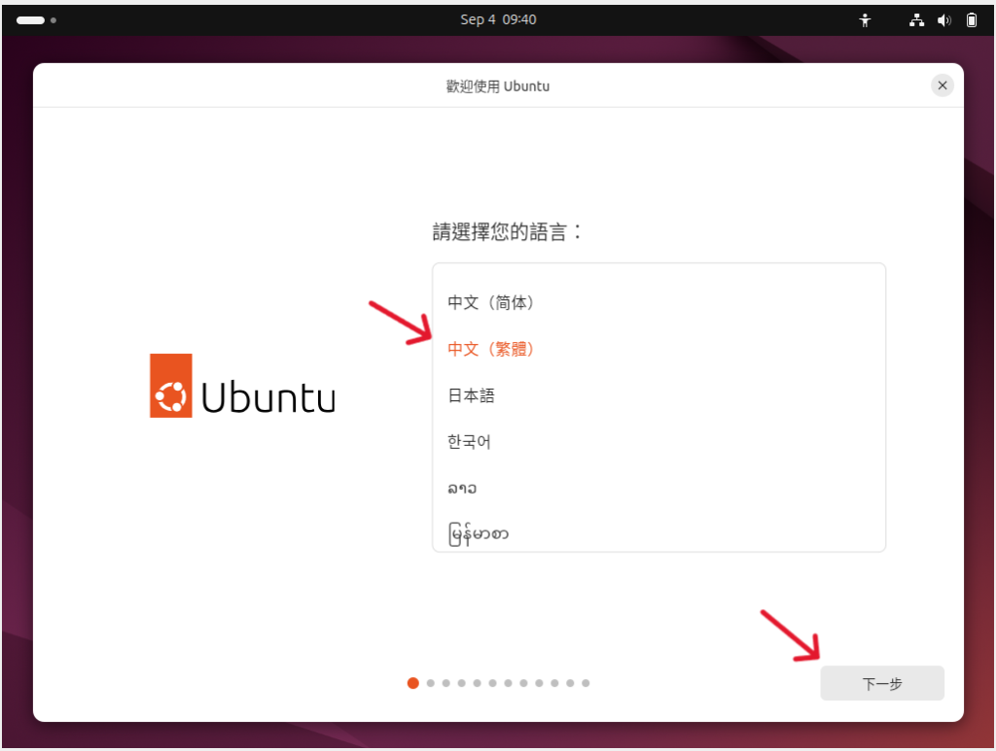
Task: Close the Ubuntu welcome window
Action: click(942, 85)
